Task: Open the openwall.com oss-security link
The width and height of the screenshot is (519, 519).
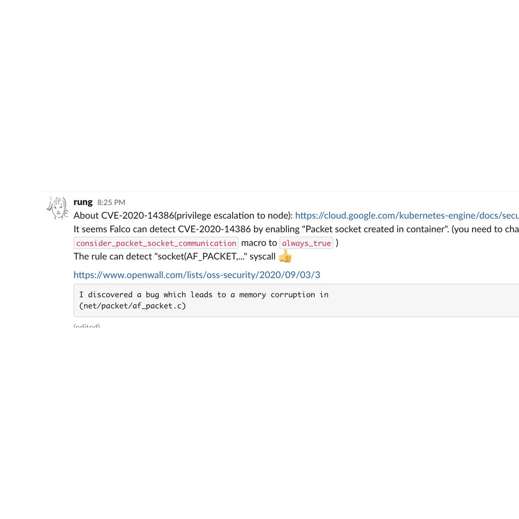Action: pyautogui.click(x=197, y=275)
